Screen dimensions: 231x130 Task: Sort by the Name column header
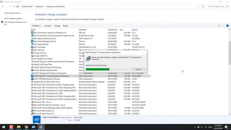pos(33,30)
